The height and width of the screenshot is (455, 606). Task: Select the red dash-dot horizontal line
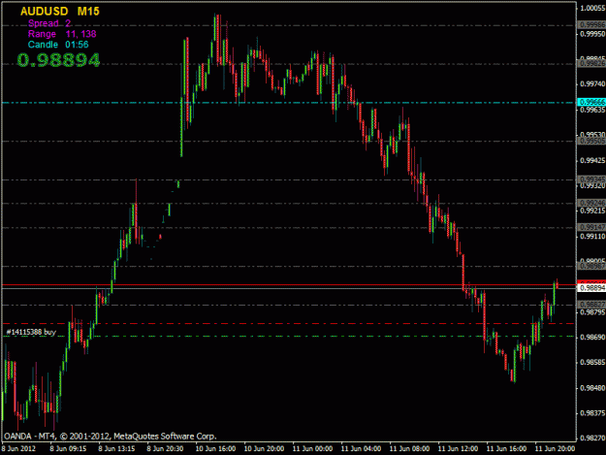tap(289, 324)
